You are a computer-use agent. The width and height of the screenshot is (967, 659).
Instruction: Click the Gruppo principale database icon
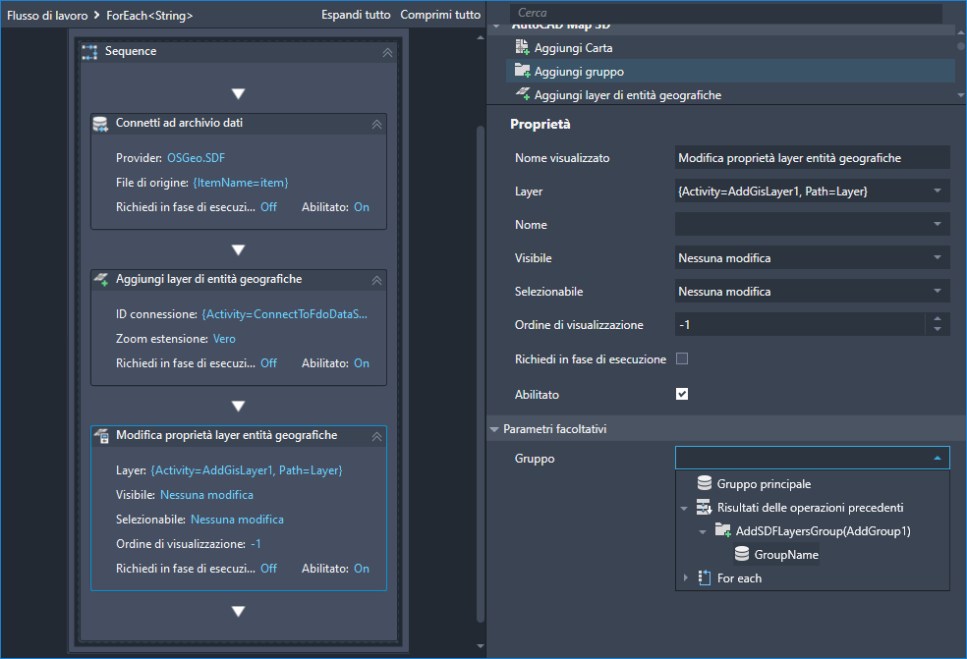[x=705, y=483]
